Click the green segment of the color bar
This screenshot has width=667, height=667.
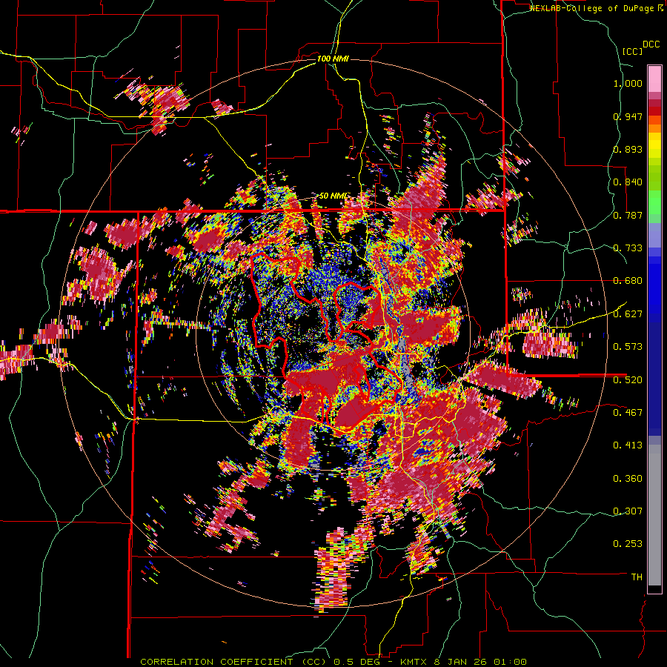tap(654, 203)
